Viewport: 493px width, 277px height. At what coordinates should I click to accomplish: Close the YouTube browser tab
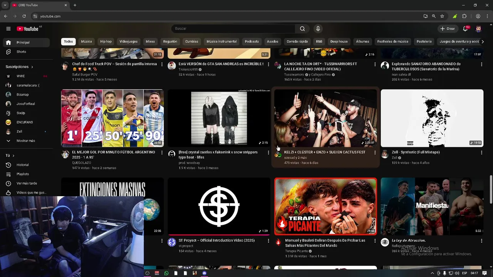pos(65,5)
